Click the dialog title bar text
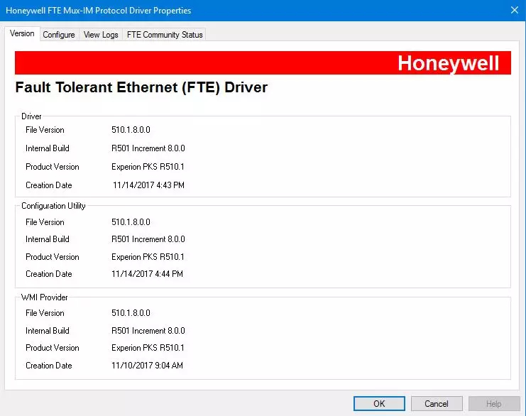The image size is (526, 416). 98,11
